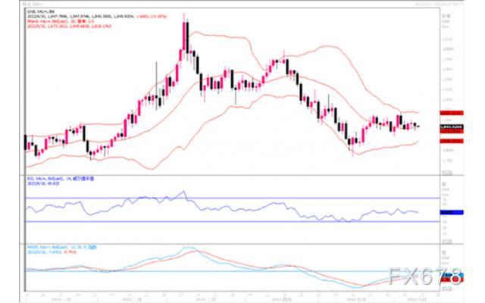Click the upper Bollinger band red price tag
485x303 pixels.
[x=452, y=113]
